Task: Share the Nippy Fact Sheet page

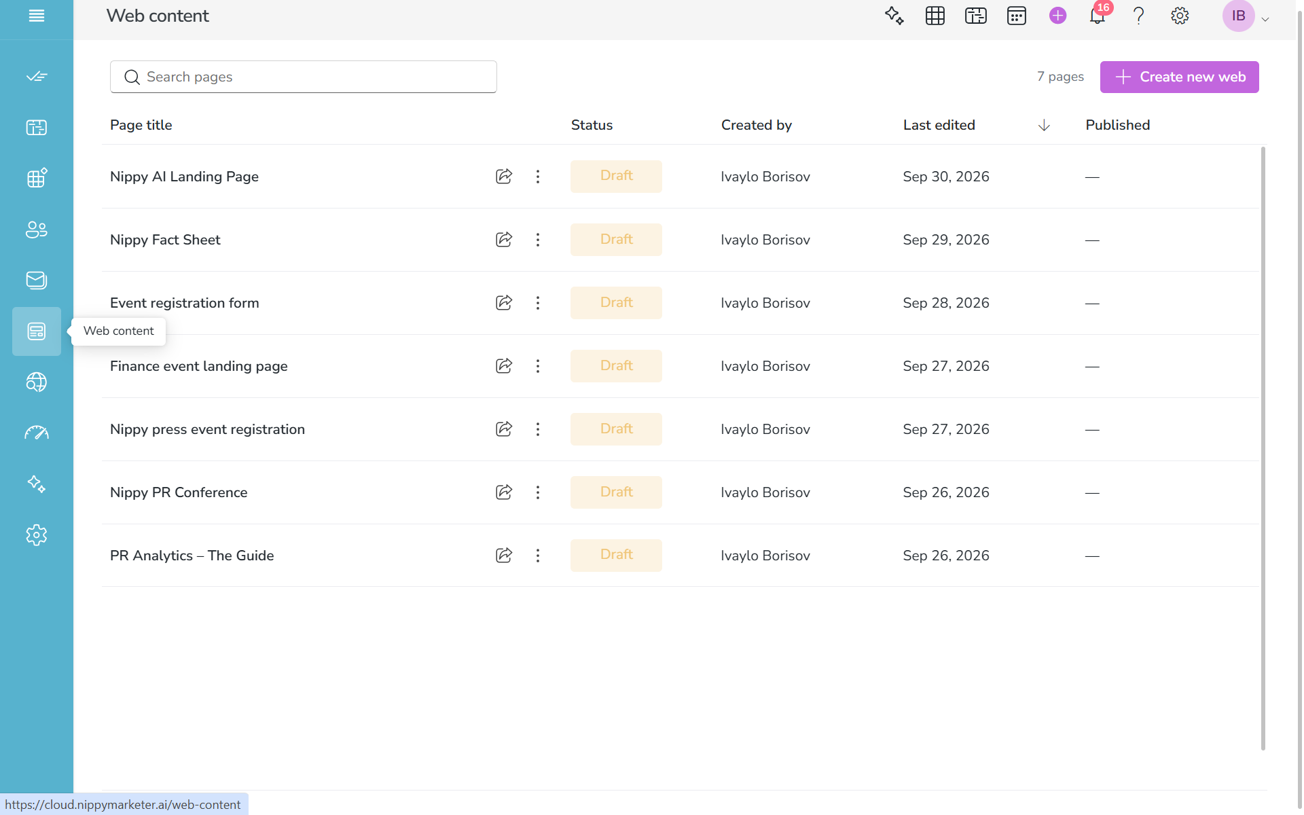Action: pyautogui.click(x=504, y=240)
